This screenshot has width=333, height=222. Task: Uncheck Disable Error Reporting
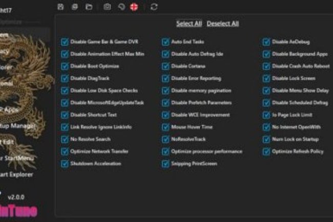[165, 78]
